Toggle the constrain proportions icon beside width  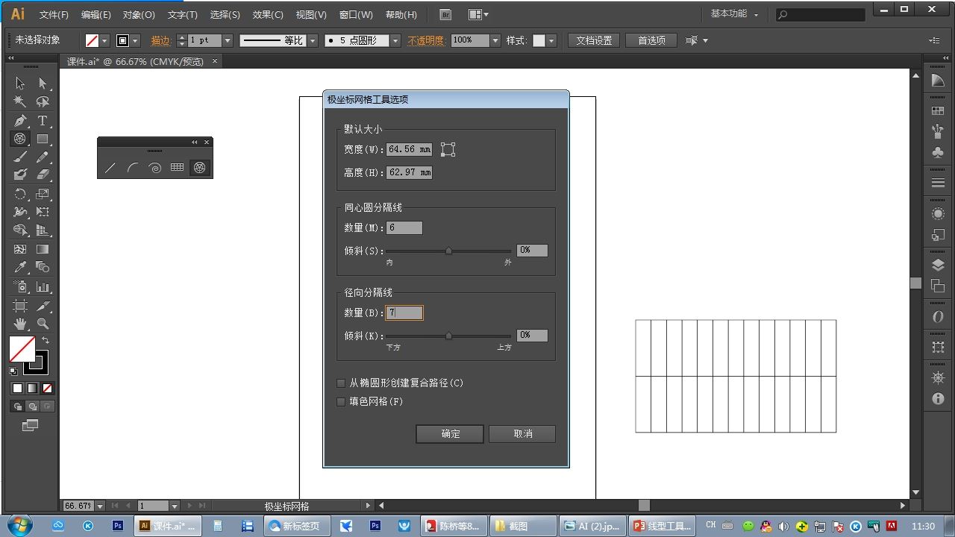pyautogui.click(x=448, y=149)
